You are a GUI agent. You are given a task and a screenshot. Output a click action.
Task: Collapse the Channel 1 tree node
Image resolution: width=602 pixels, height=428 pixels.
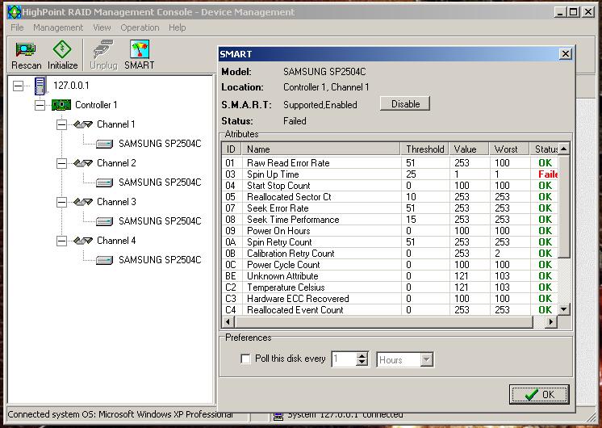(x=61, y=124)
